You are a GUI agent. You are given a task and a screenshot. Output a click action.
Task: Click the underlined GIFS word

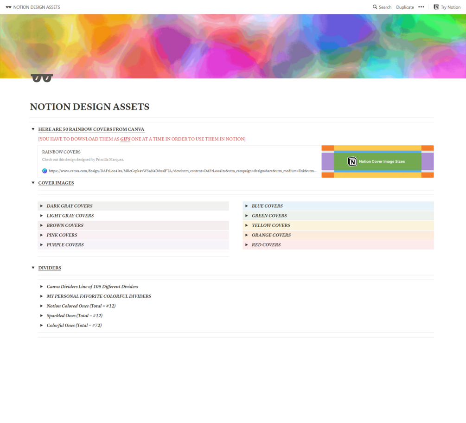pos(125,139)
